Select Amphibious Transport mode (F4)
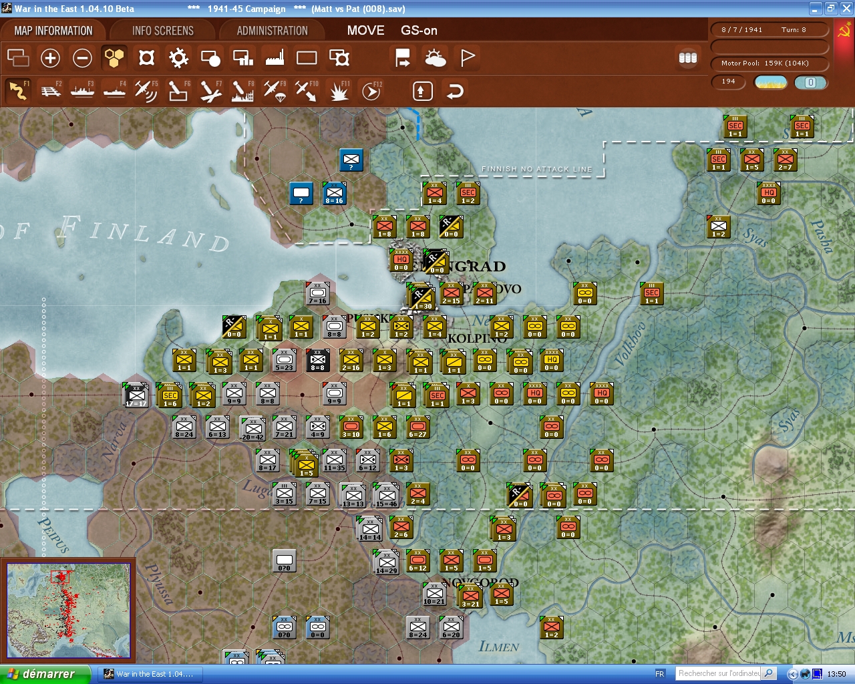Viewport: 855px width, 684px height. click(x=114, y=91)
